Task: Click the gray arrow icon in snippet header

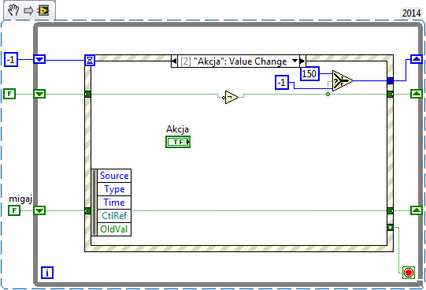Action: coord(28,11)
